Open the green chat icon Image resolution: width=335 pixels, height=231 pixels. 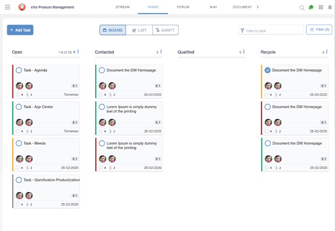coord(311,7)
